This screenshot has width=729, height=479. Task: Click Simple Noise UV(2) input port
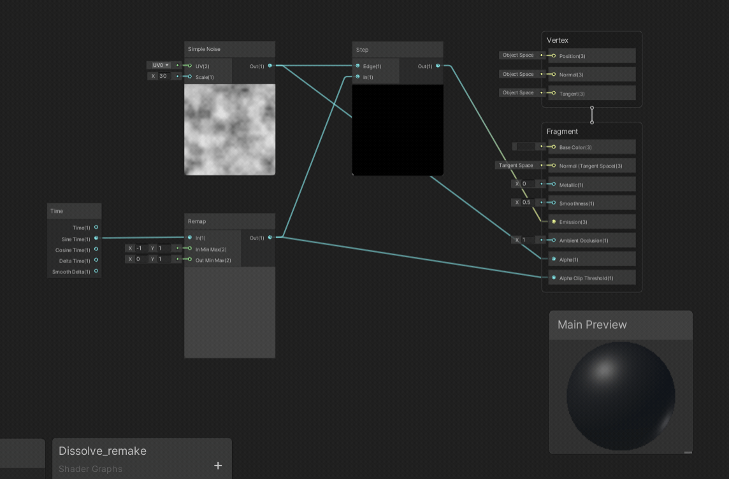[x=190, y=66]
